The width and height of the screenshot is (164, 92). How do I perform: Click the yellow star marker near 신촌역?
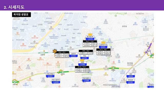[x=55, y=51]
